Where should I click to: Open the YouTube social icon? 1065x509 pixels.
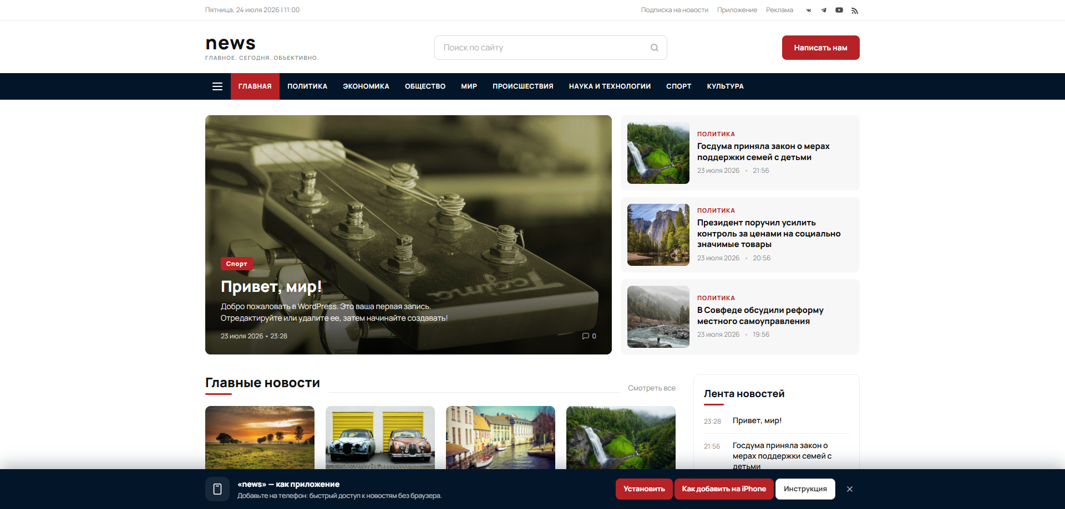click(839, 10)
